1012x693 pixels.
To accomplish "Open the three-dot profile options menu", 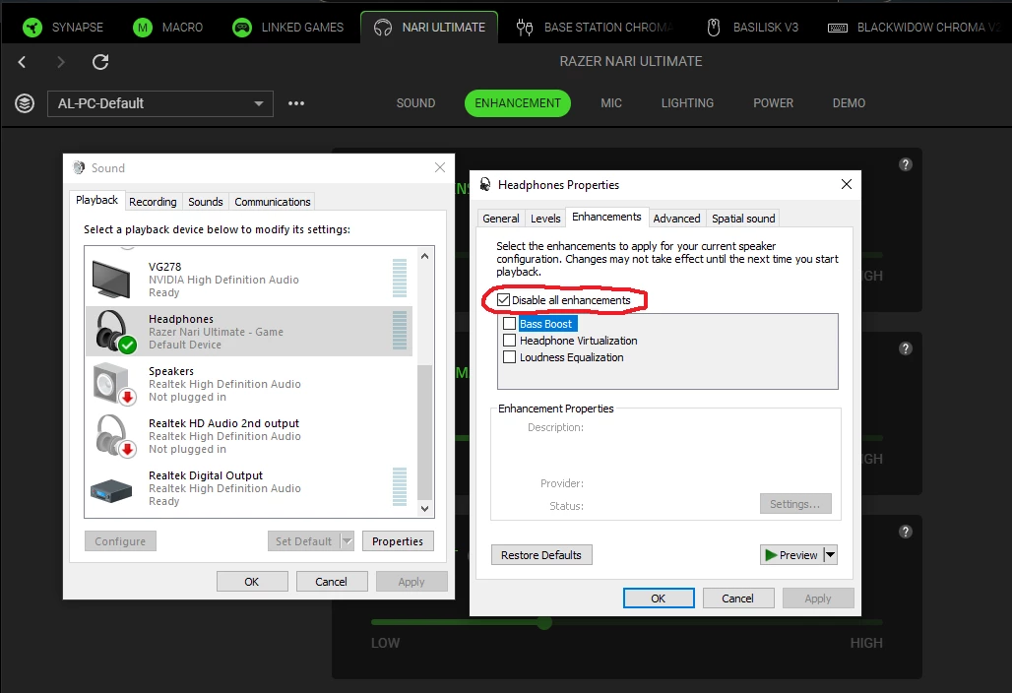I will [x=296, y=103].
